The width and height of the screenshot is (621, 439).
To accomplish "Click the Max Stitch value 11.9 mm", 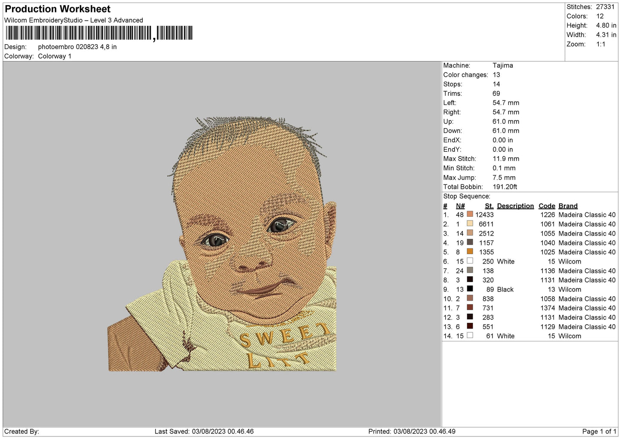I will click(506, 159).
